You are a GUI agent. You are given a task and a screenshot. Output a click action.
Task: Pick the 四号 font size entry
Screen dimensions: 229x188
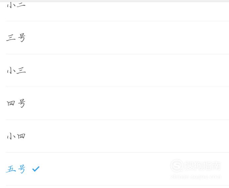[16, 103]
